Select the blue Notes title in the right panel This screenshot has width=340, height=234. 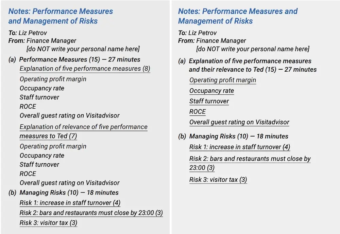click(237, 16)
